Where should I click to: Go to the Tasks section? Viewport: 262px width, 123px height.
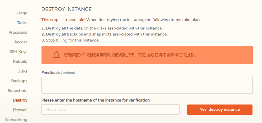pyautogui.click(x=22, y=23)
